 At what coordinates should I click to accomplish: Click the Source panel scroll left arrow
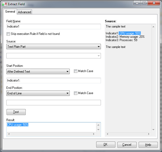[x=107, y=134]
